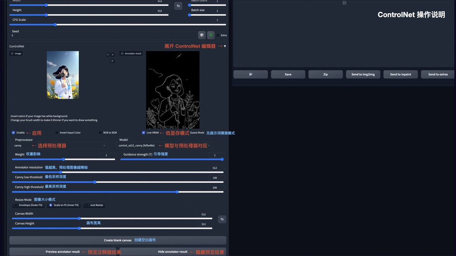Screen dimensions: 456x256
Task: Click the undo icon above the ControlNet canvas
Action: [108, 55]
